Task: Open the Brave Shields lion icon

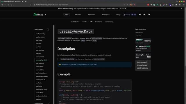Action: click(x=131, y=5)
